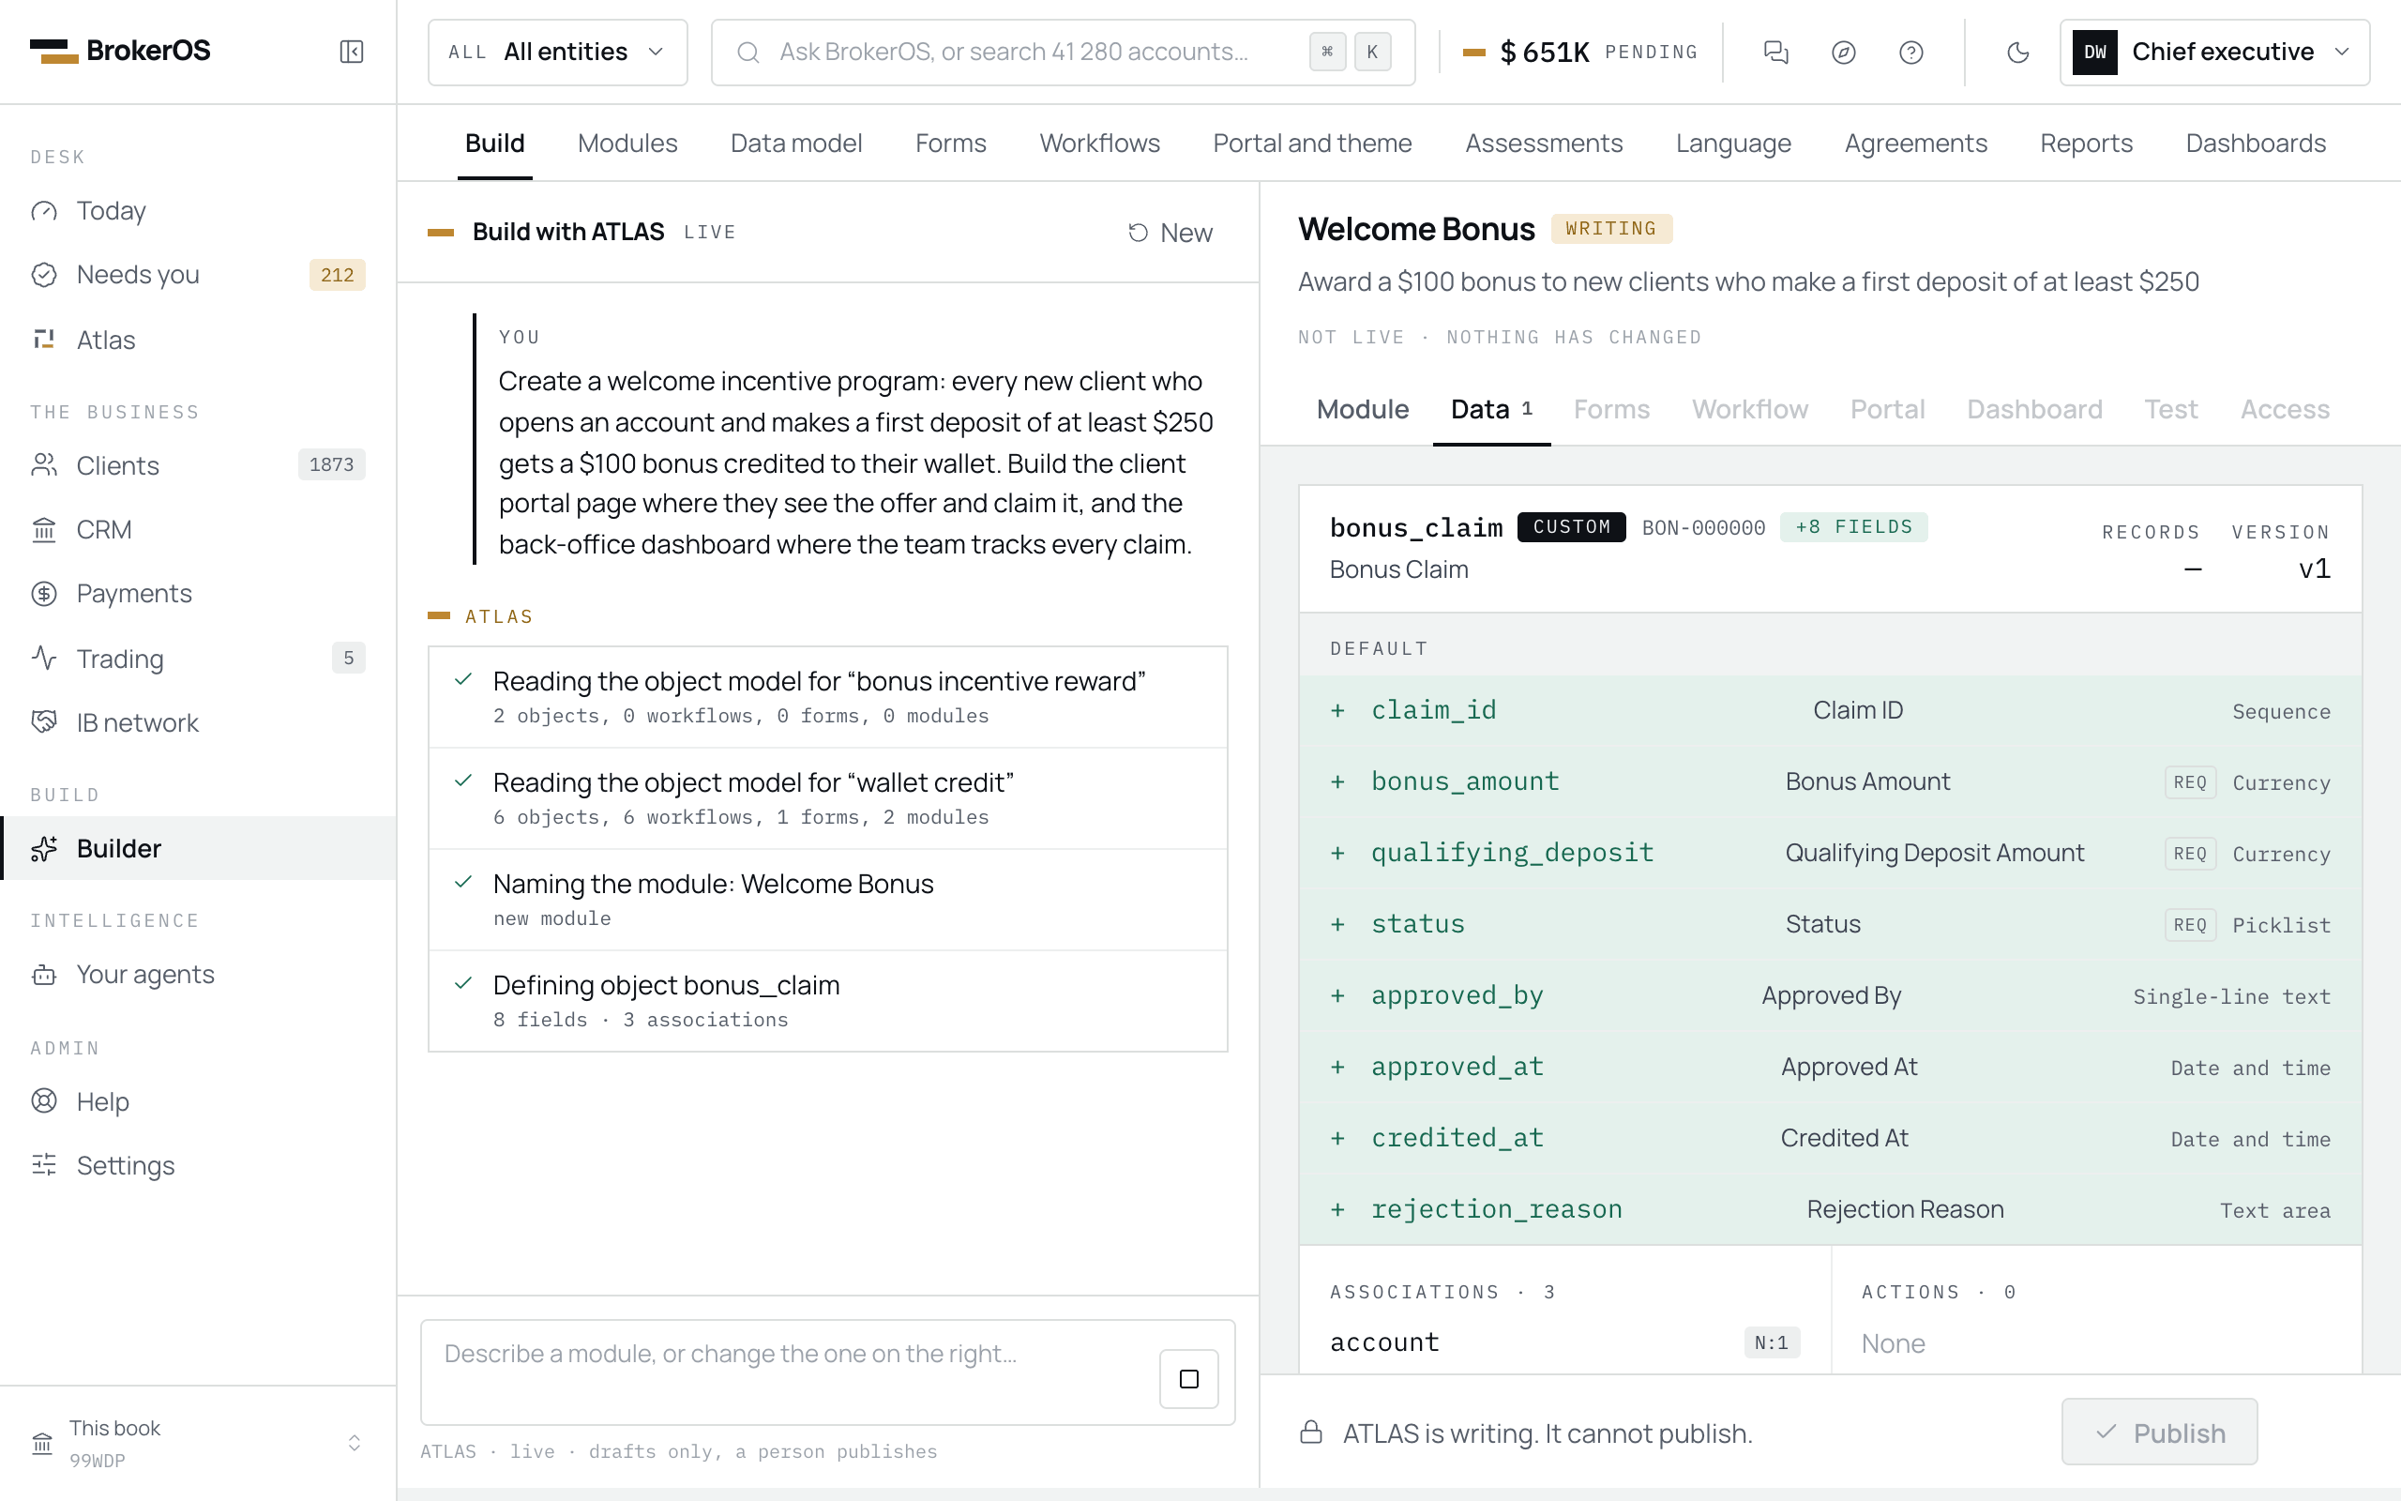This screenshot has width=2401, height=1501.
Task: Open Today in the sidebar
Action: click(x=199, y=210)
